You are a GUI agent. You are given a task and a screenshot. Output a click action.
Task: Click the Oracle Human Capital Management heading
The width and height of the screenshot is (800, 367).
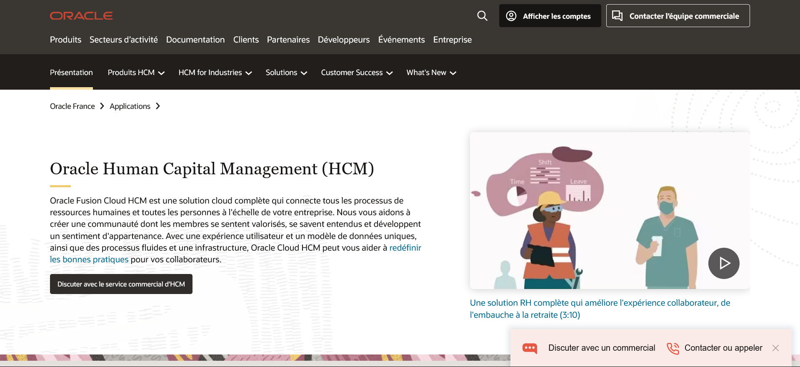(212, 168)
